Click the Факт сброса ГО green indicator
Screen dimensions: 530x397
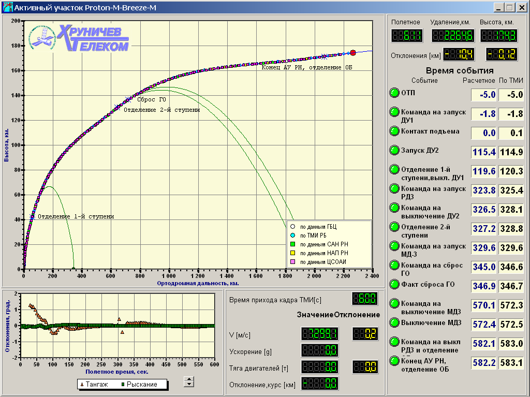pos(394,284)
